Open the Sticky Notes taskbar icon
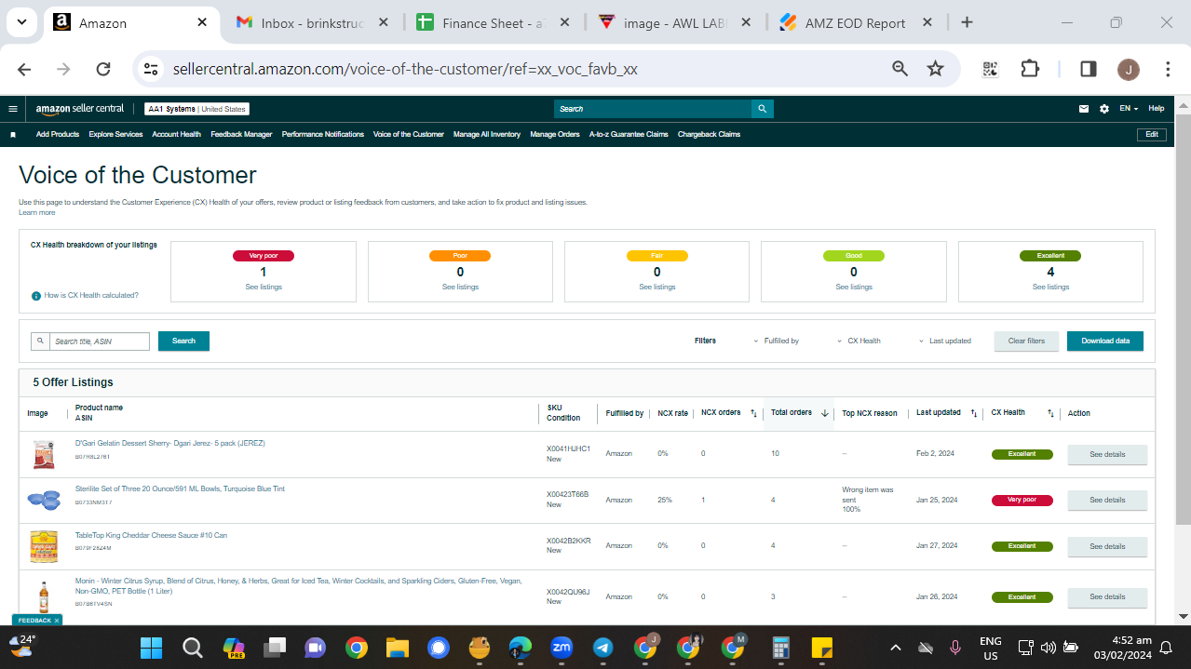 (822, 647)
